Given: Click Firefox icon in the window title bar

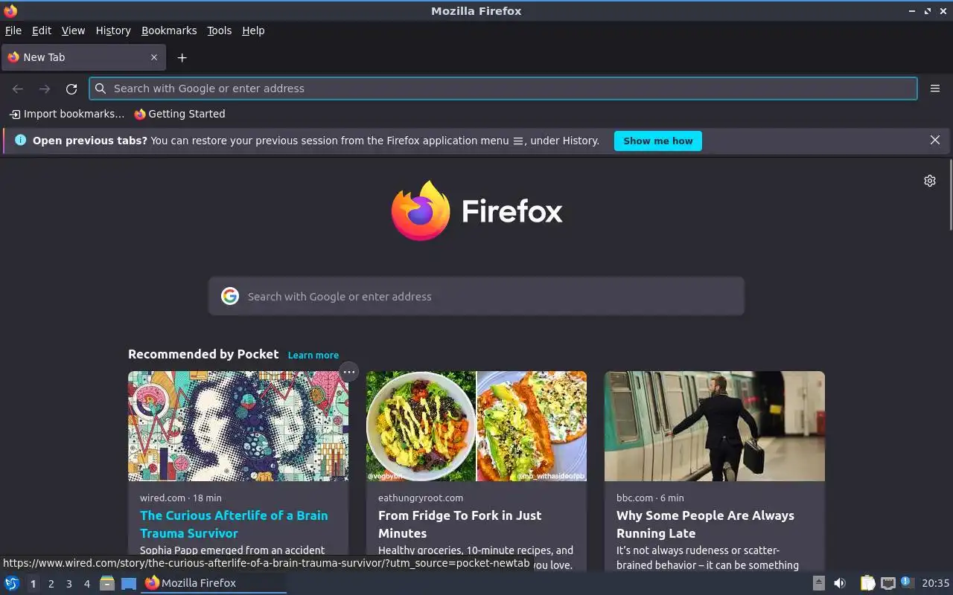Looking at the screenshot, I should 10,10.
